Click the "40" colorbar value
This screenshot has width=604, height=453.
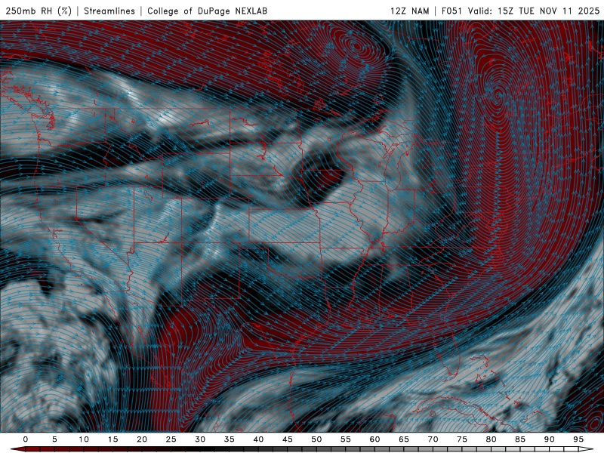pyautogui.click(x=258, y=439)
